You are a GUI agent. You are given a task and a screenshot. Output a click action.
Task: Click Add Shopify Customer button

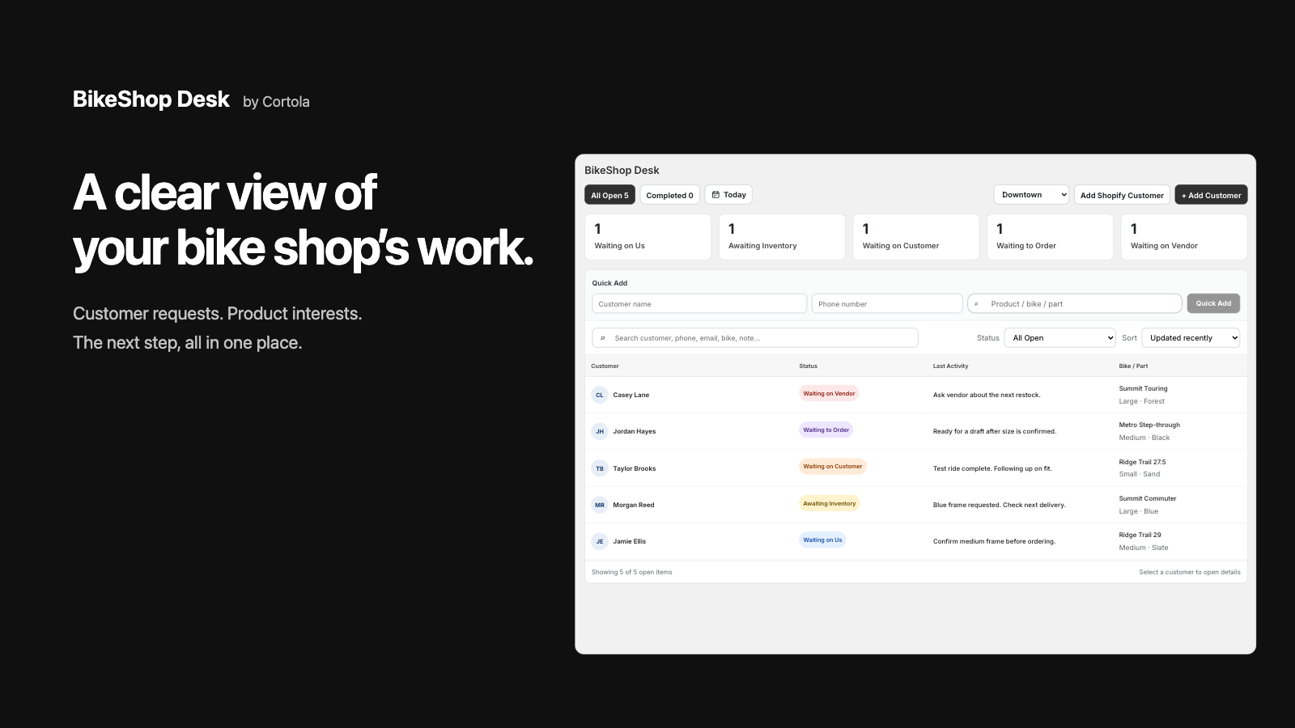(1122, 195)
